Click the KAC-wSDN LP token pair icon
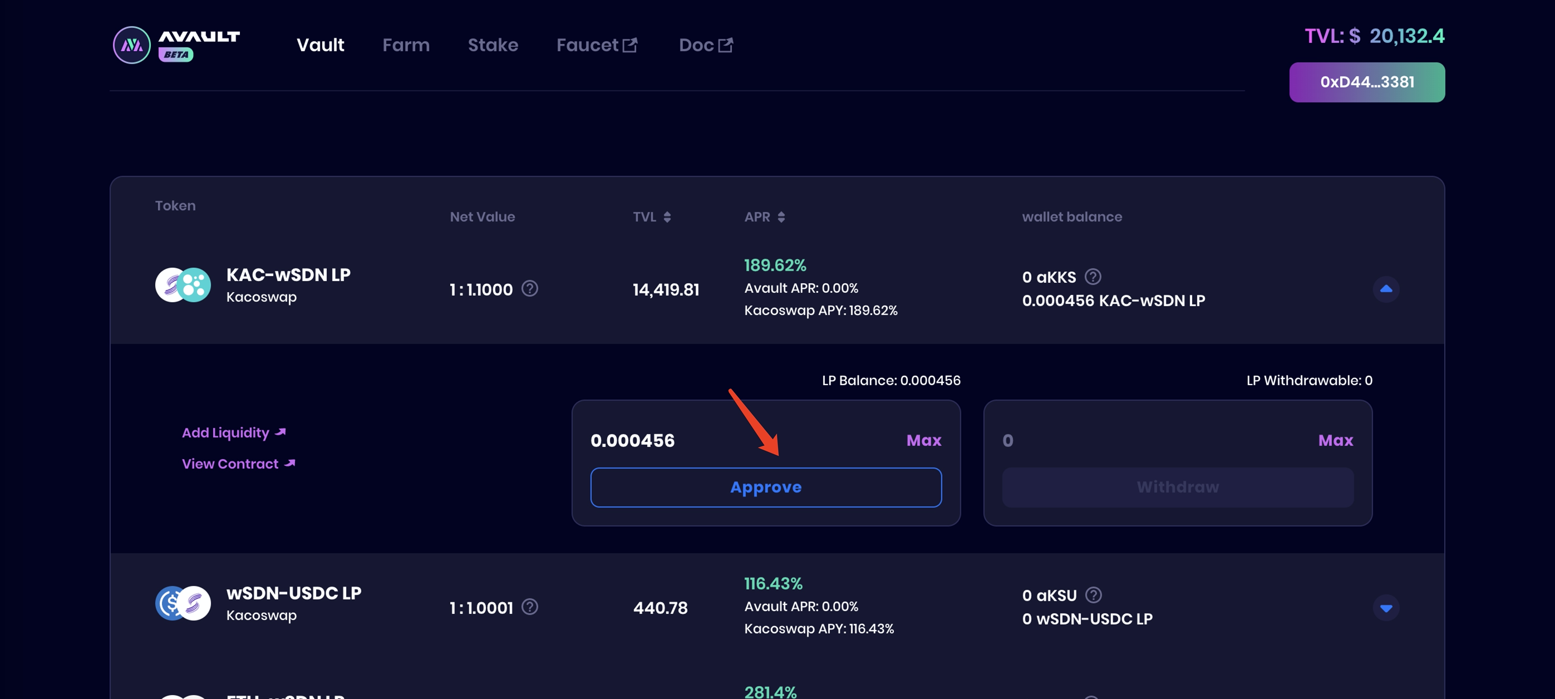Viewport: 1555px width, 699px height. (x=183, y=285)
